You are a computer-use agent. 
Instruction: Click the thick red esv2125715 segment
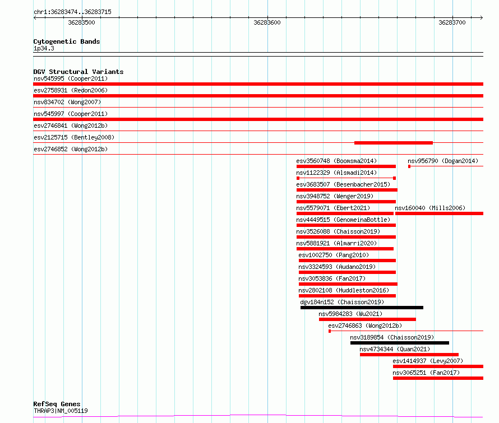click(394, 143)
